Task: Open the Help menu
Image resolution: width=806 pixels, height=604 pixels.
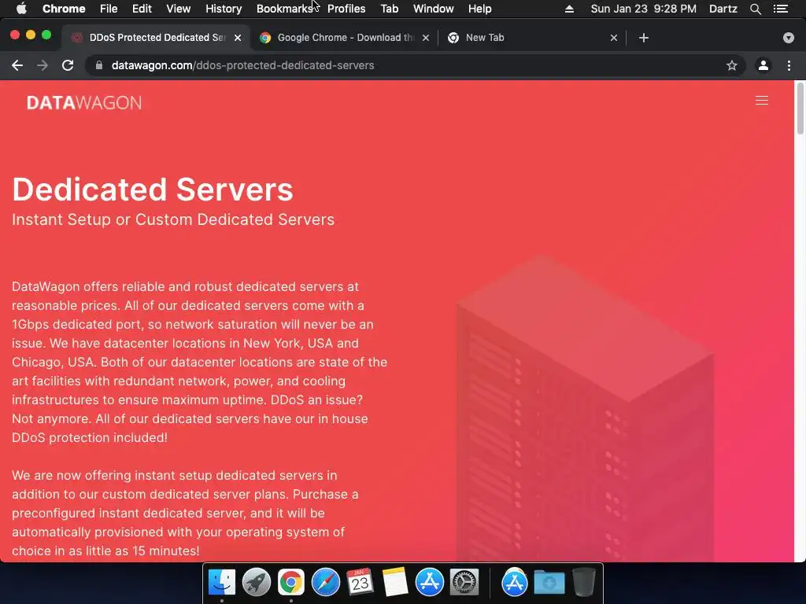Action: [x=479, y=9]
